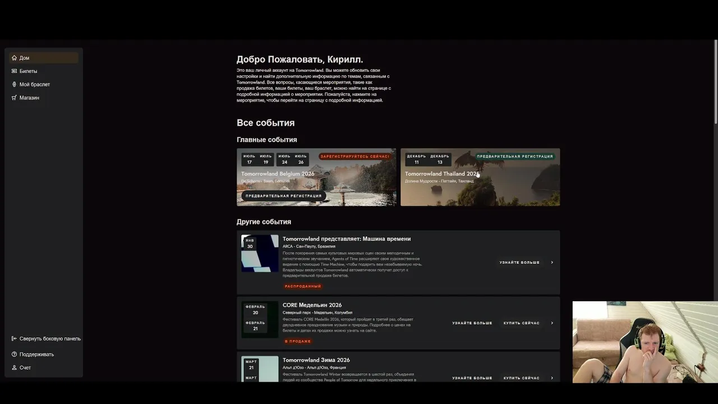718x404 pixels.
Task: Click the Добро Пожаловать, Кирилл heading
Action: point(300,59)
